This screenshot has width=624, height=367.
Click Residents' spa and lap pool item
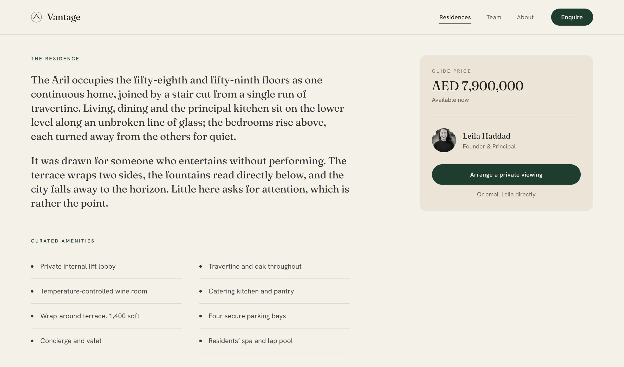275,341
